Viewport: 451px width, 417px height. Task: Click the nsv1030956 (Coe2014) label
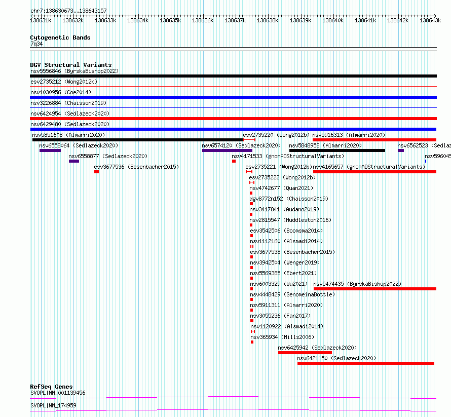(x=61, y=92)
